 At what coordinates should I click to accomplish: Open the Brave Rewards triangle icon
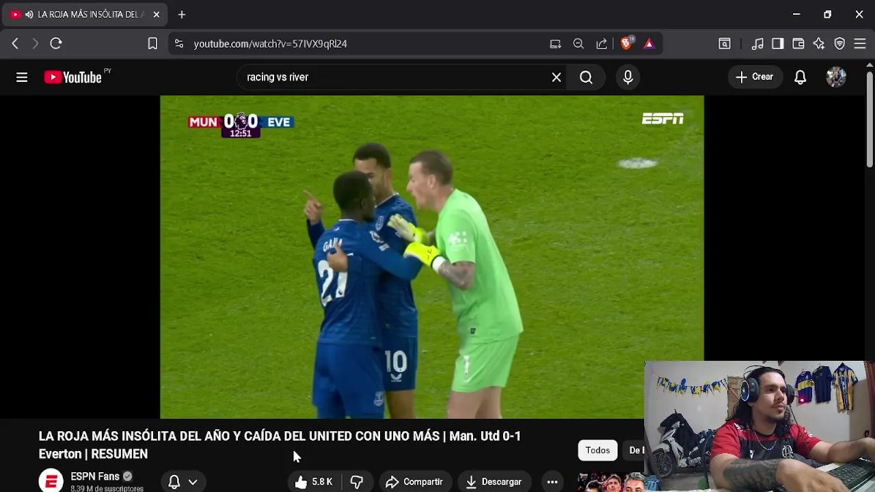coord(649,44)
